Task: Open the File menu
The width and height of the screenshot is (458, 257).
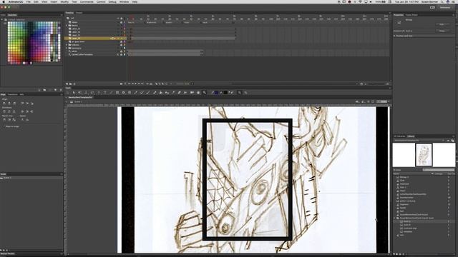Action: 29,1
